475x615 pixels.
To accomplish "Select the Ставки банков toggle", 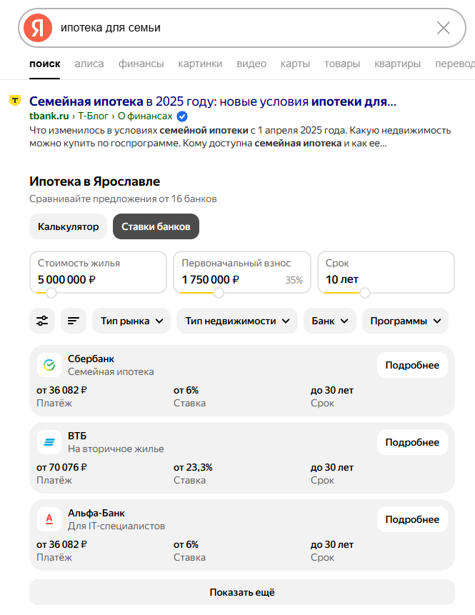I will click(x=156, y=226).
